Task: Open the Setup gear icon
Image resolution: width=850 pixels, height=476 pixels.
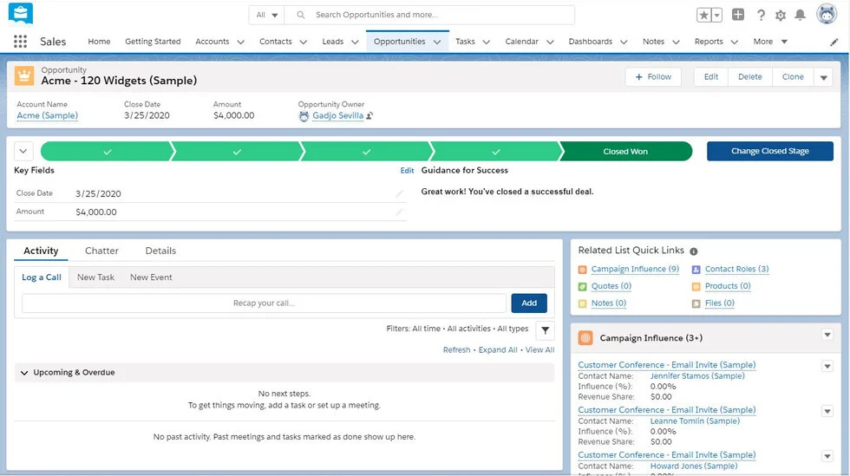Action: [x=781, y=15]
